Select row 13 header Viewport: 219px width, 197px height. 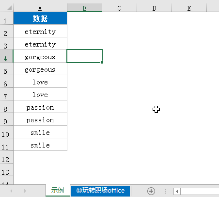click(x=6, y=170)
